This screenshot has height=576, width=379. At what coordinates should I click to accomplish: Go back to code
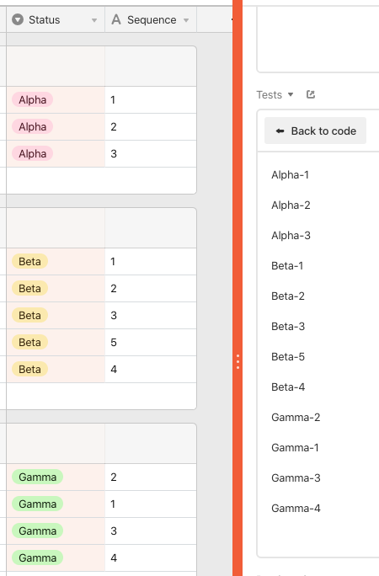316,131
